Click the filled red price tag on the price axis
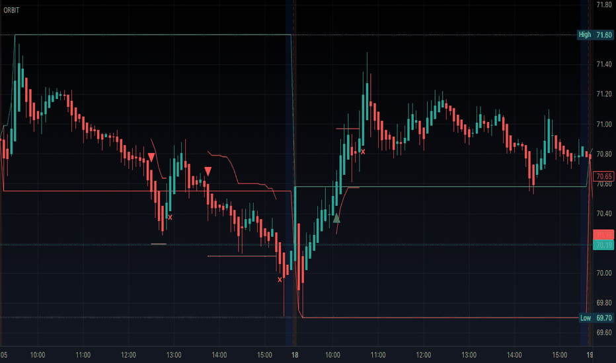616x363 pixels. [603, 235]
